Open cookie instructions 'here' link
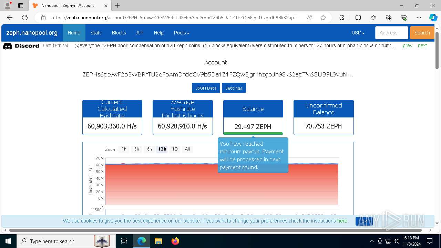This screenshot has width=441, height=248. [x=342, y=221]
